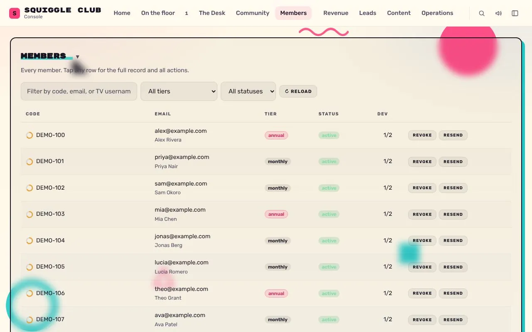Viewport: 532px width, 332px height.
Task: Click the status ring icon for DEMO-106
Action: pyautogui.click(x=30, y=293)
